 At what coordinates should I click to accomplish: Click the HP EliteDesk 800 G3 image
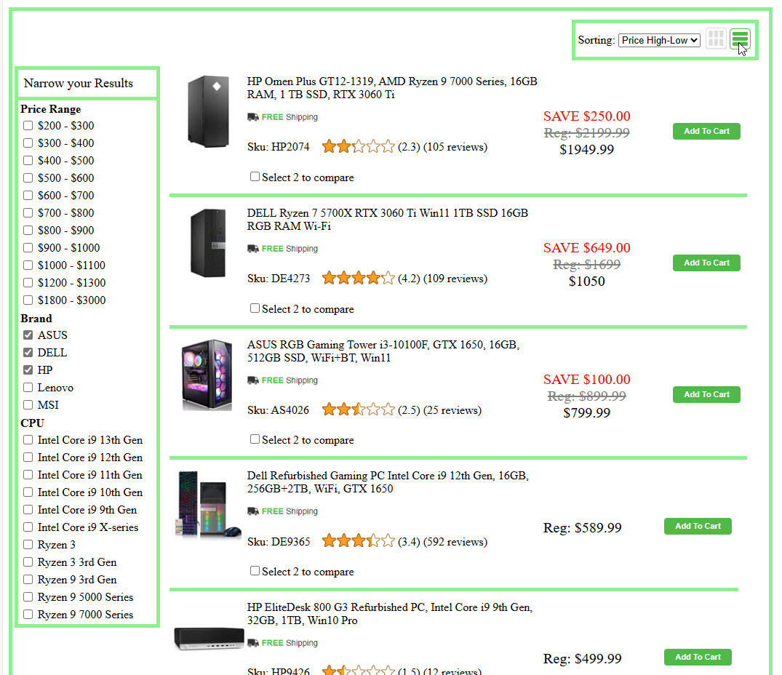[209, 639]
